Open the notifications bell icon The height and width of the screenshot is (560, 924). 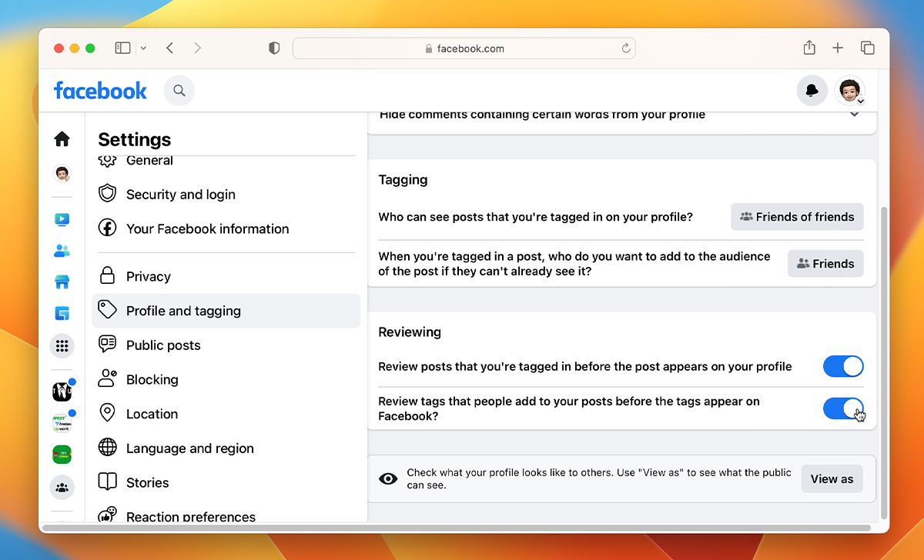tap(812, 91)
